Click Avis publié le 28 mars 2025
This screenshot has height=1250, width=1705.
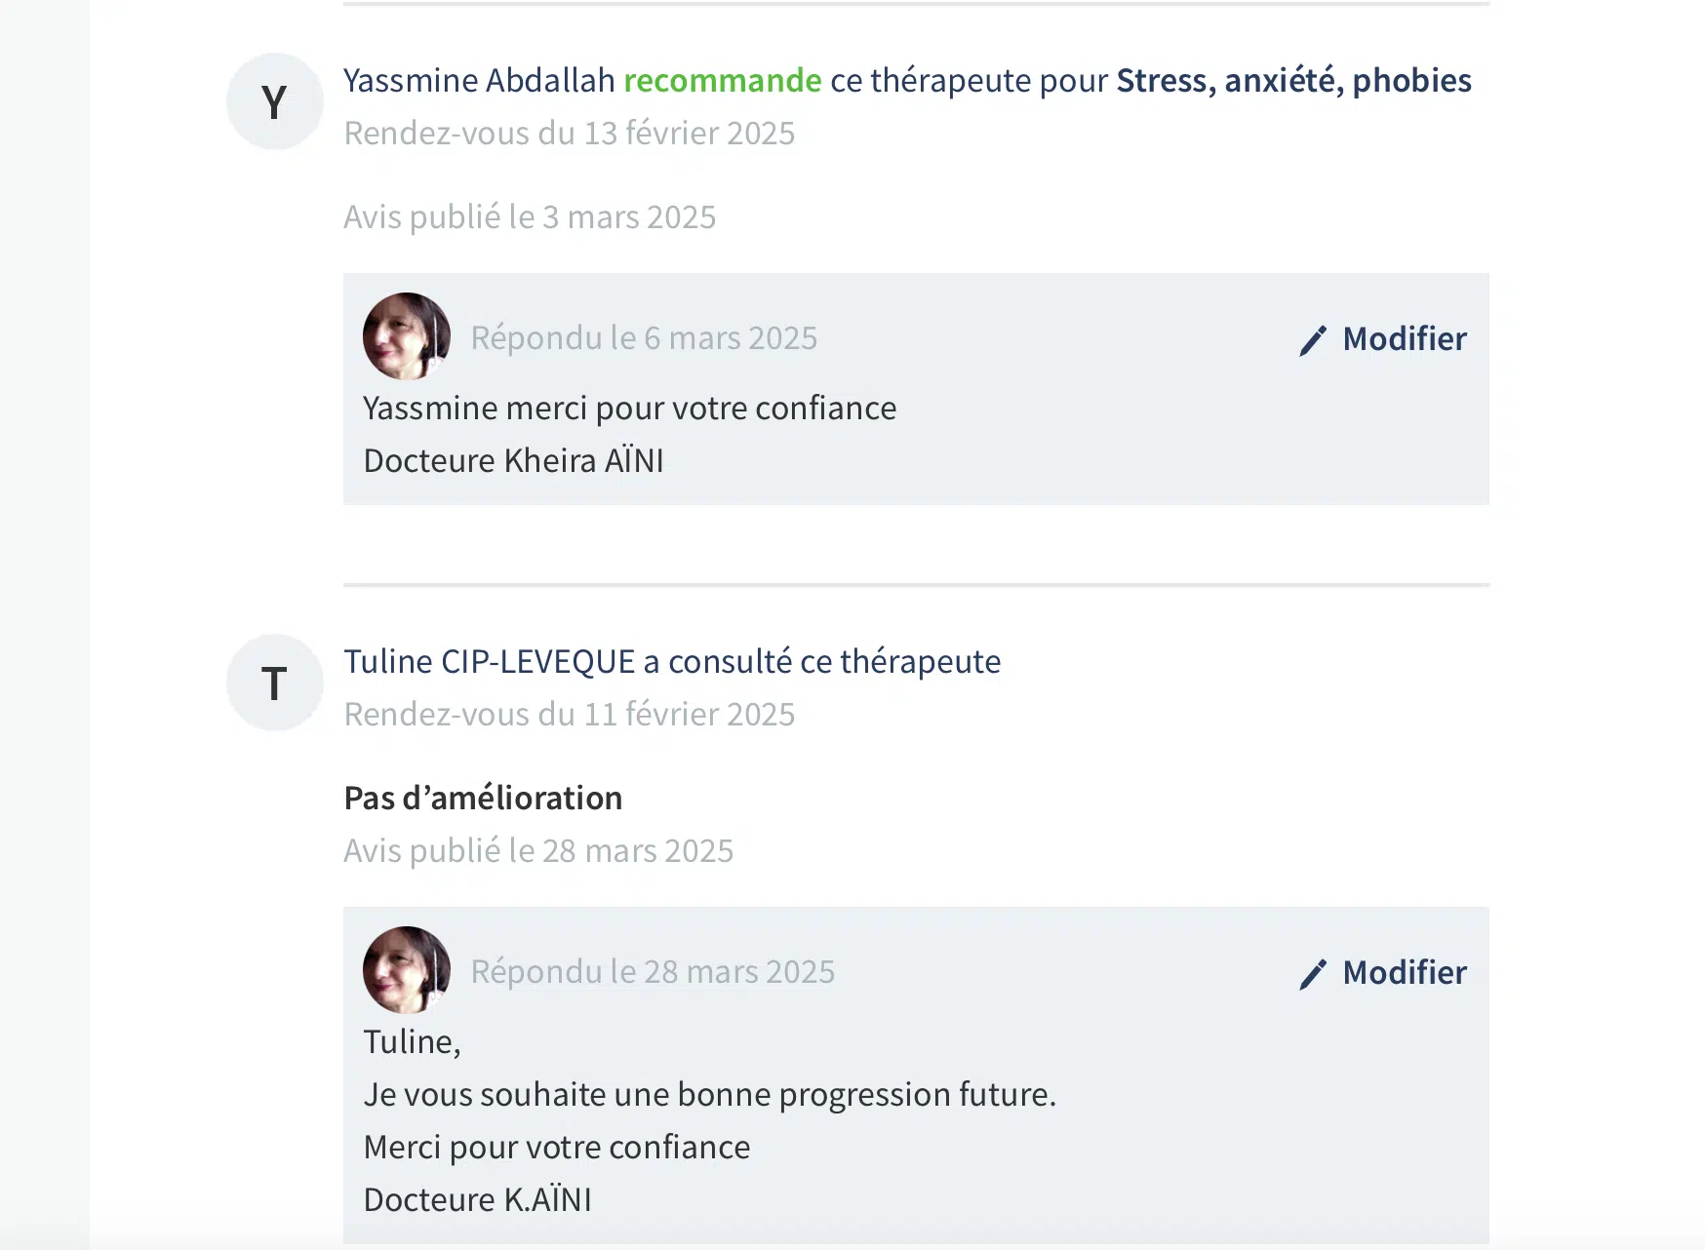(x=538, y=851)
